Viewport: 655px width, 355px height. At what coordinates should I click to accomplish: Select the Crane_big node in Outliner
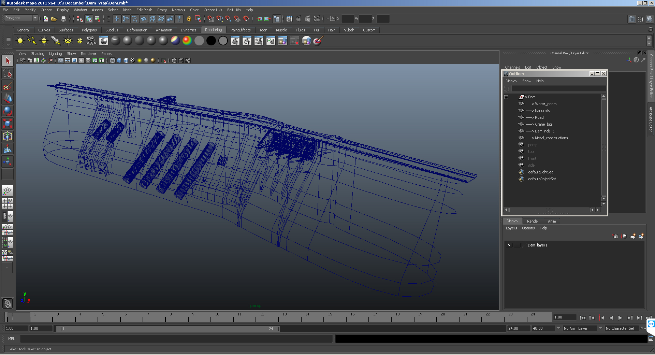(543, 124)
